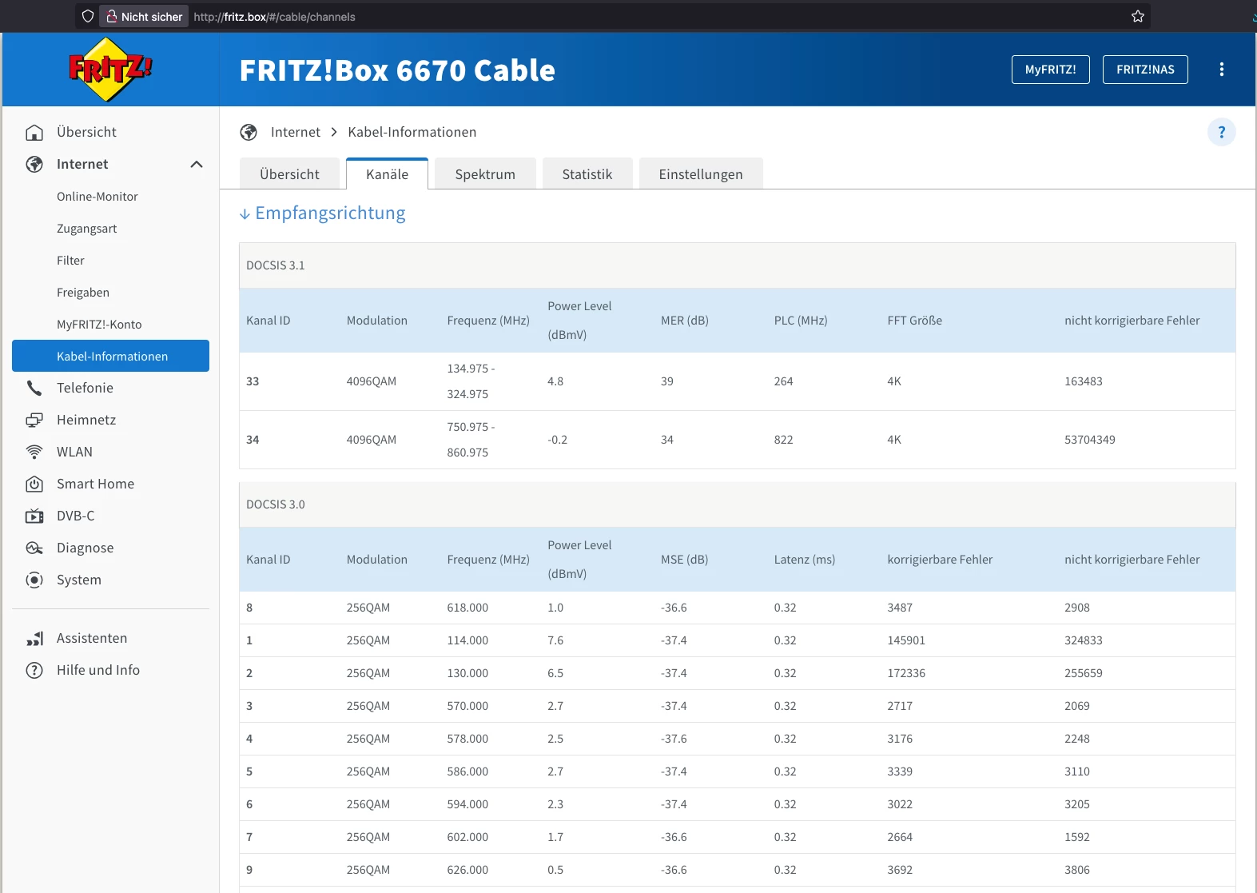1257x893 pixels.
Task: Click the Kabel-Informationen breadcrumb
Action: (412, 132)
